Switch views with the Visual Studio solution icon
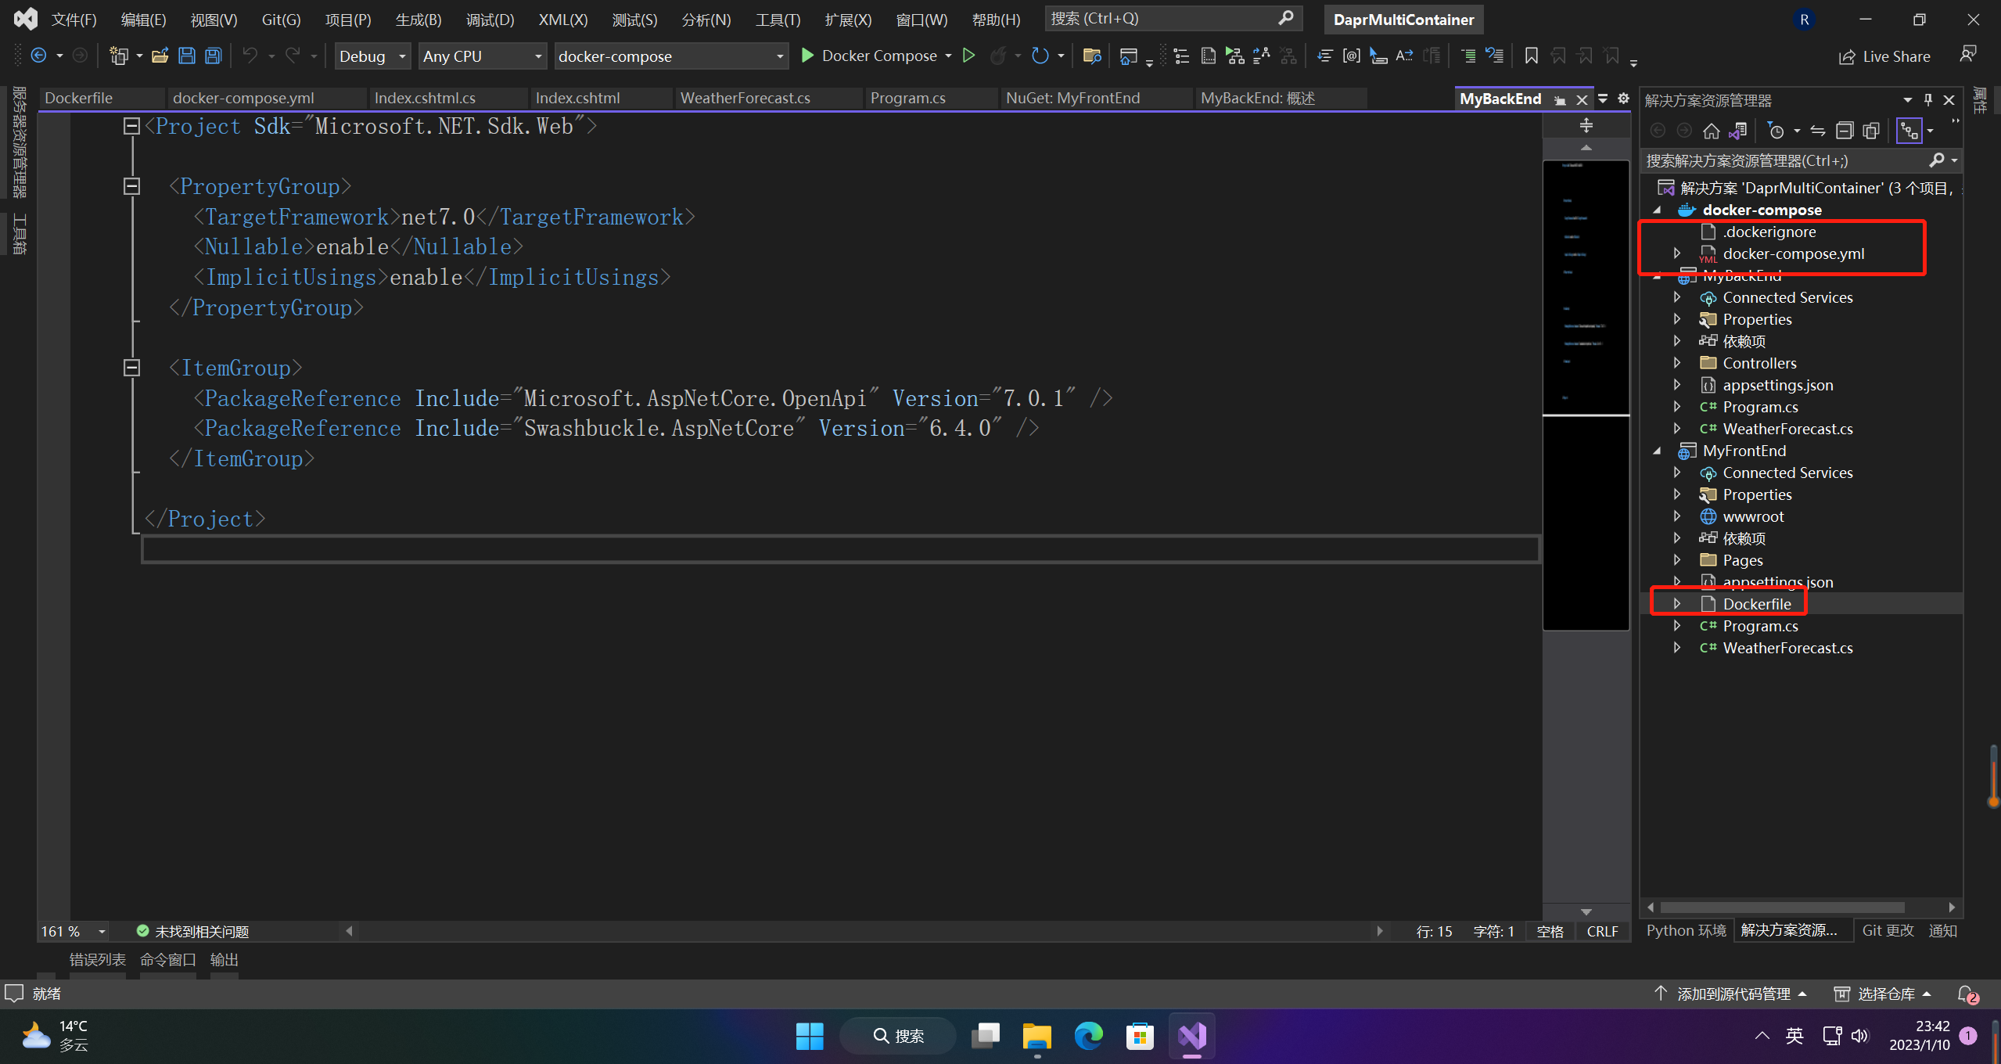 tap(1738, 131)
